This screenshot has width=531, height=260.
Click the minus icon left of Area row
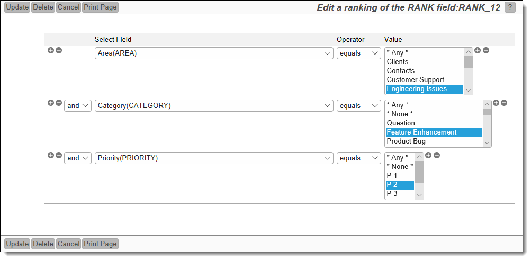pyautogui.click(x=59, y=50)
